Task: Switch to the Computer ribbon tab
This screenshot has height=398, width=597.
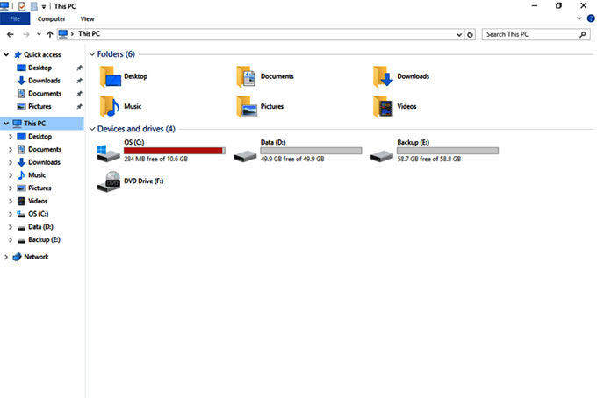Action: (x=51, y=18)
